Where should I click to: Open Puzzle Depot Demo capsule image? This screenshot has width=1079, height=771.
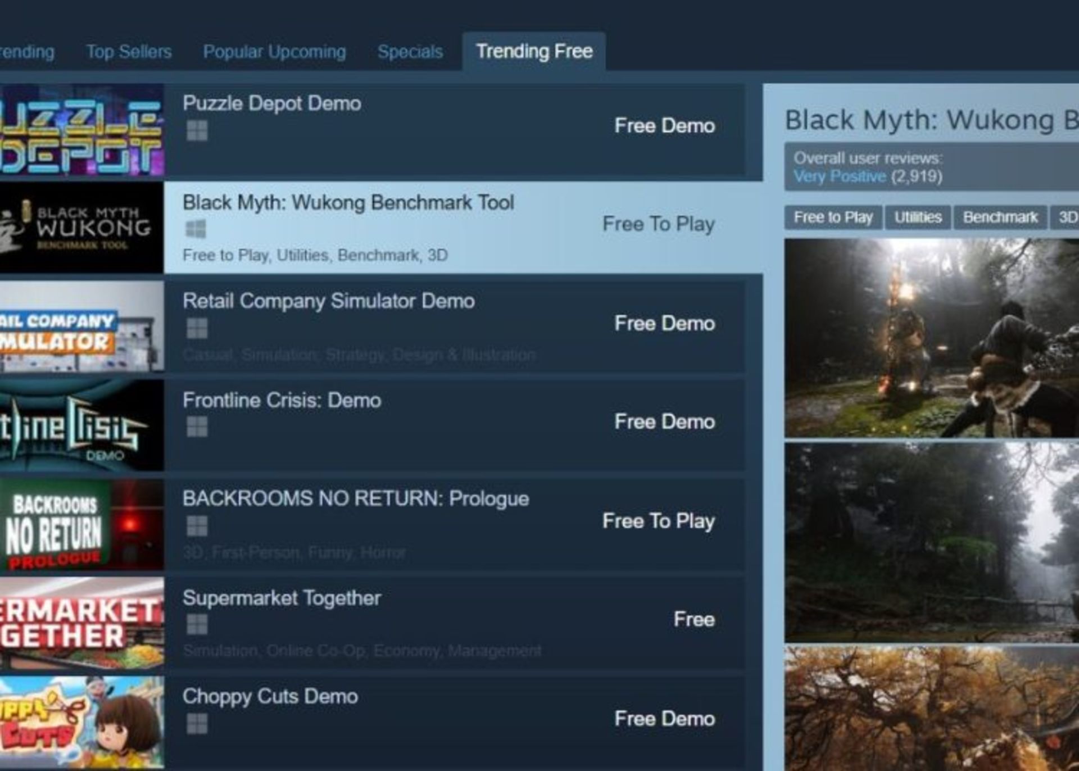pyautogui.click(x=82, y=130)
